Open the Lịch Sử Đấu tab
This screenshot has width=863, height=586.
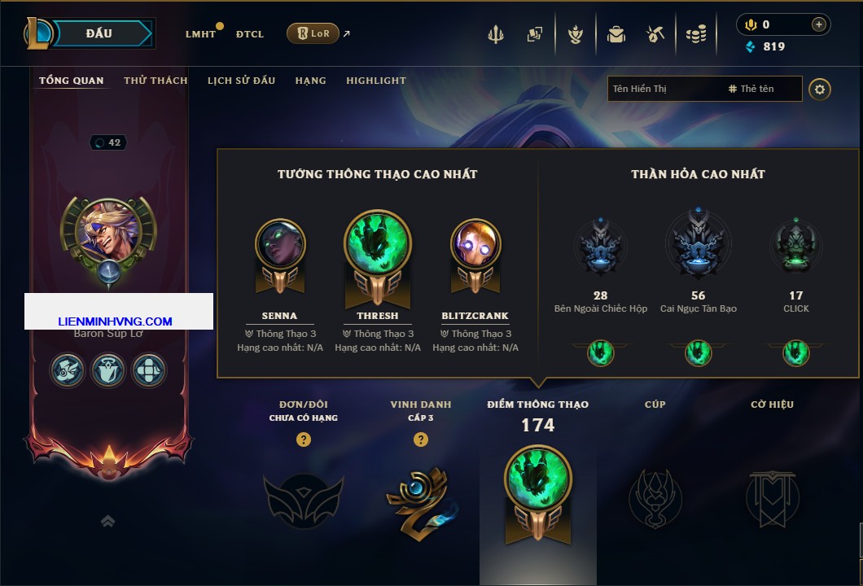(x=241, y=81)
